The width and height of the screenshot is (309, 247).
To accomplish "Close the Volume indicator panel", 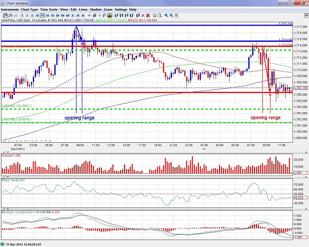I will coord(306,153).
